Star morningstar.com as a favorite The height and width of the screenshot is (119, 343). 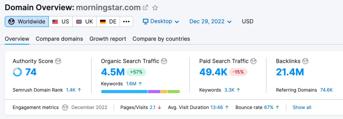[x=155, y=8]
